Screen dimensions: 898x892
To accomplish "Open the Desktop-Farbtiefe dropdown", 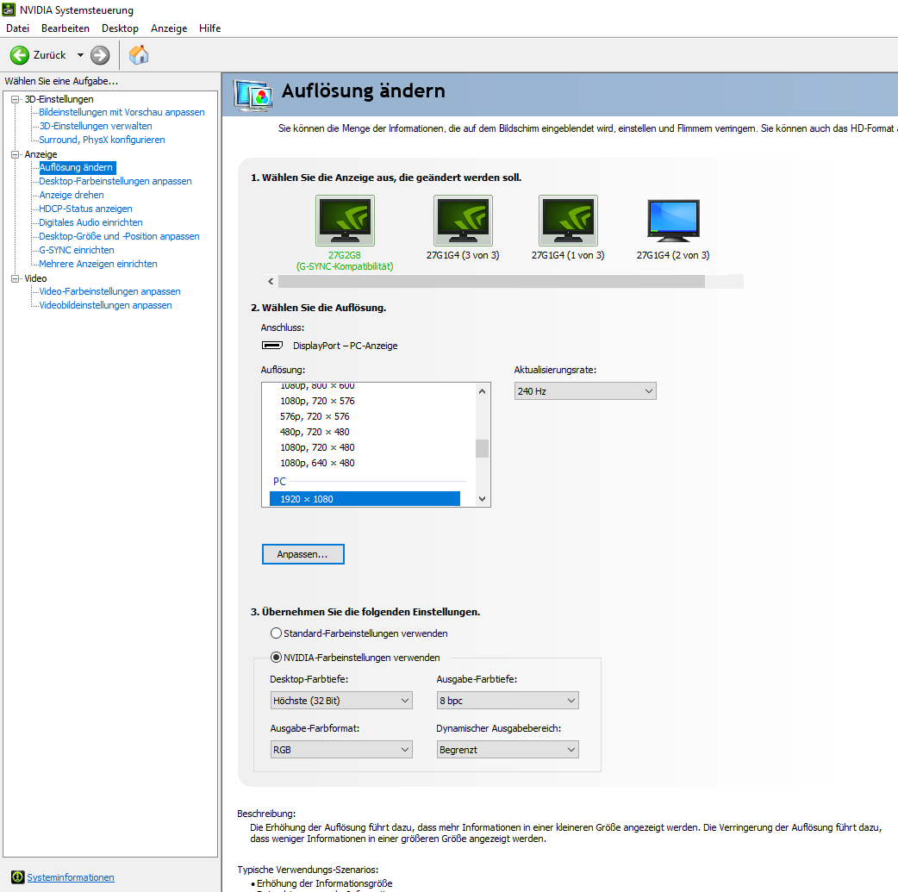I will tap(341, 701).
